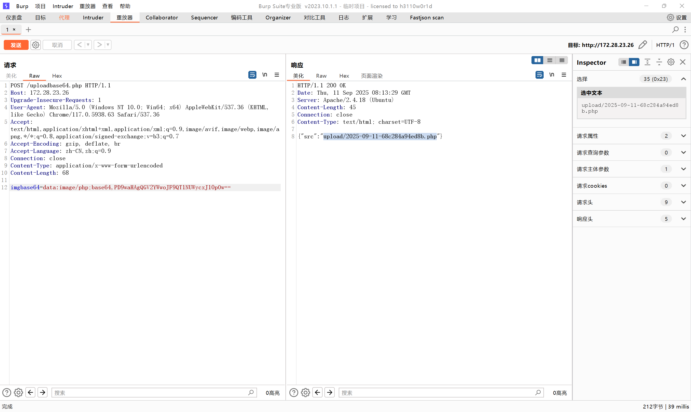The width and height of the screenshot is (691, 412).
Task: Toggle non-printable characters (\n) in response pane
Action: coord(551,75)
